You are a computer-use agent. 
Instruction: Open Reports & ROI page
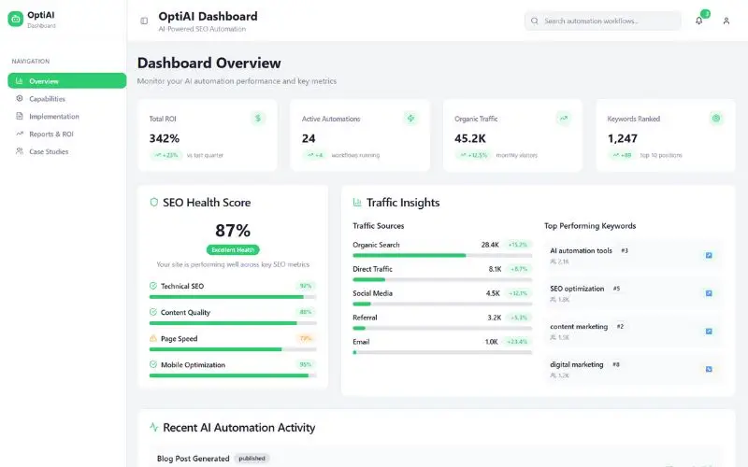point(66,134)
